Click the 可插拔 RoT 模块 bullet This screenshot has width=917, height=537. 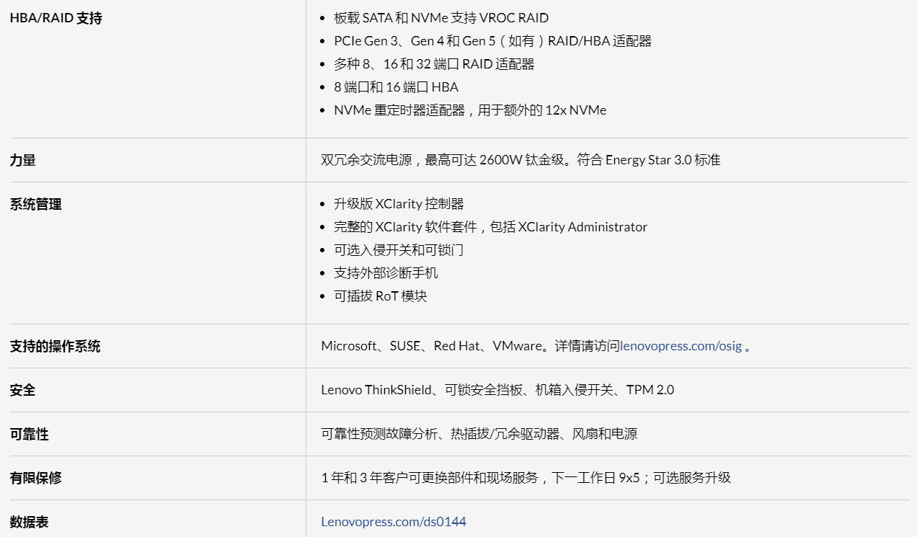point(381,296)
